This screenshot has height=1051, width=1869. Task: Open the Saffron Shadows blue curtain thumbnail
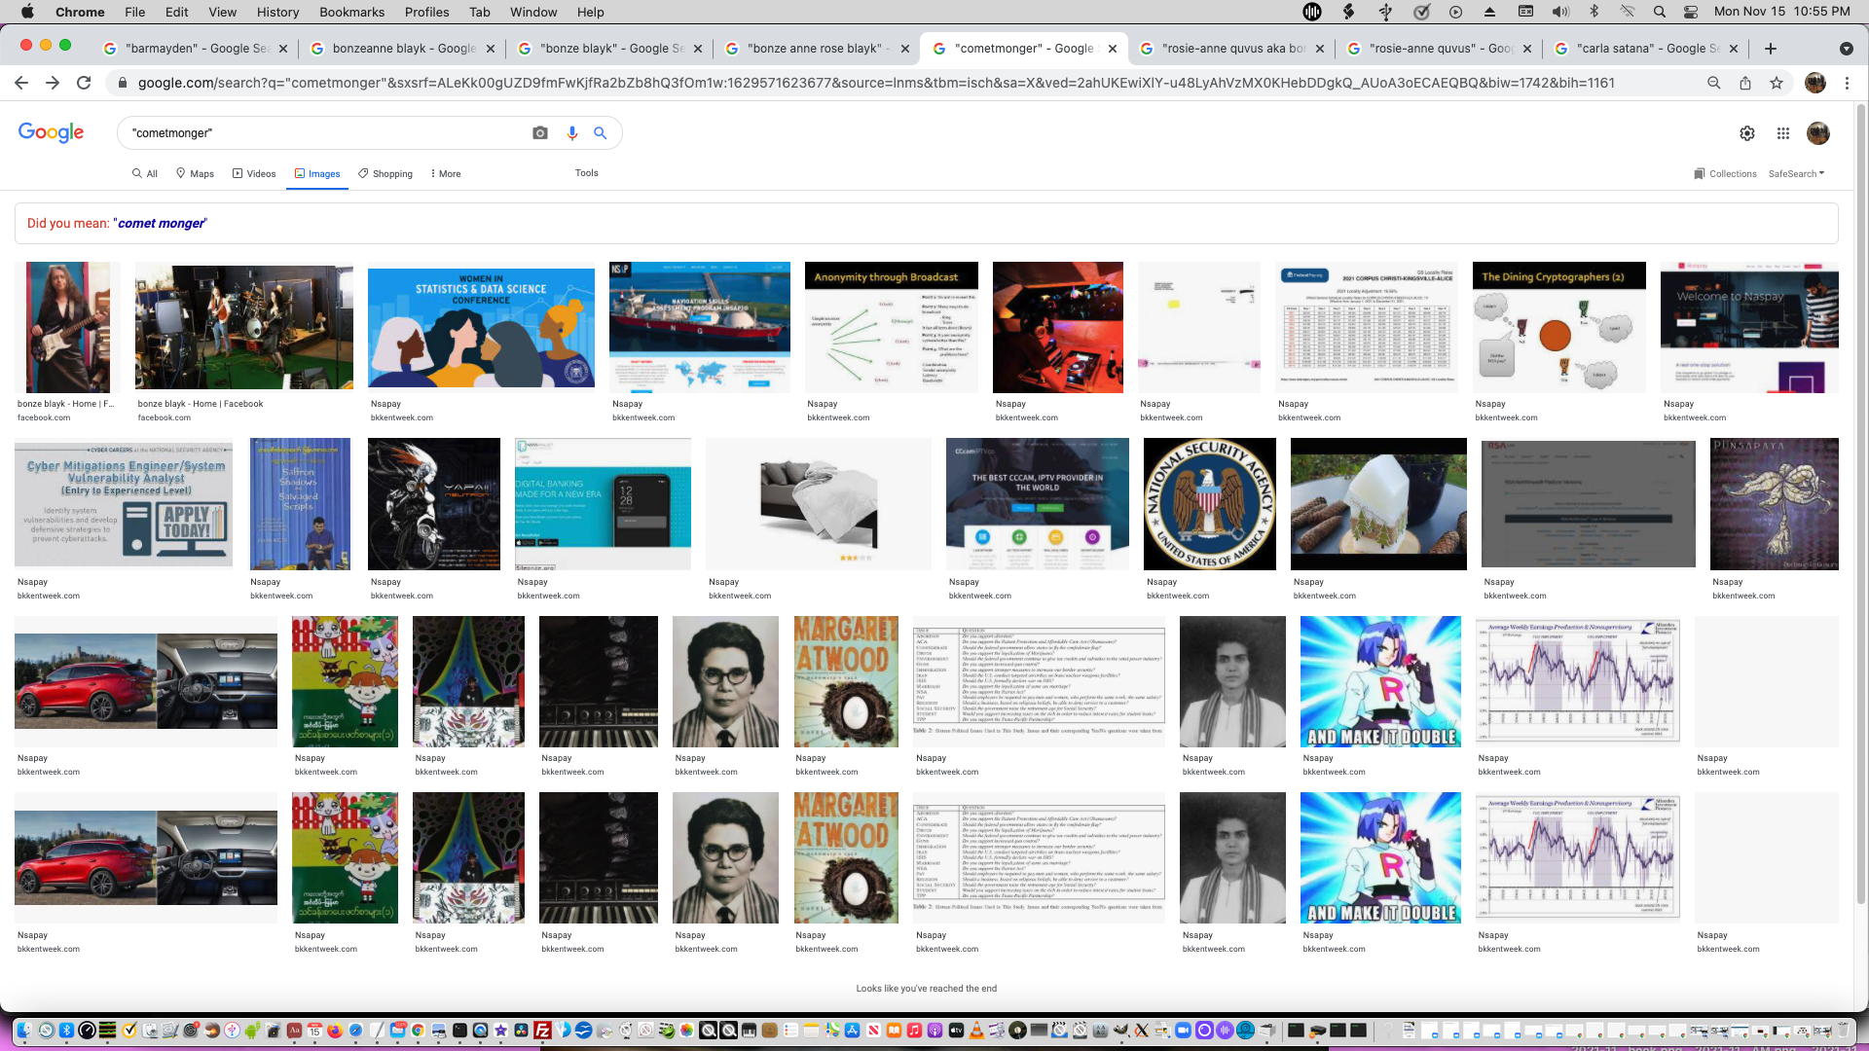click(x=300, y=504)
